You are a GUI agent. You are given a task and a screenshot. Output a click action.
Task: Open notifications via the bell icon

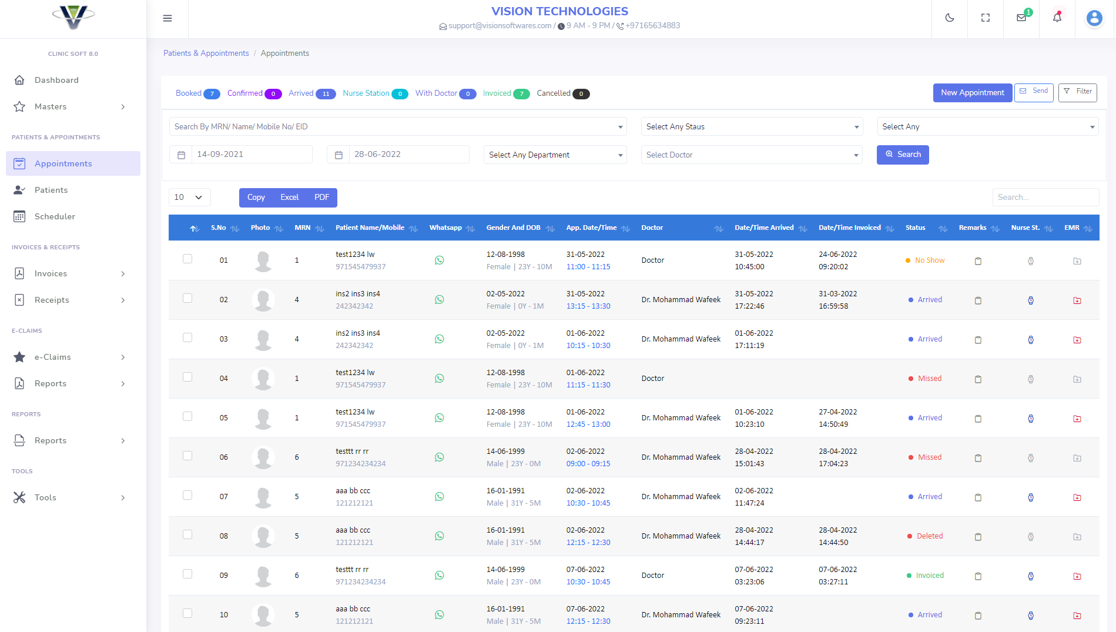point(1057,18)
